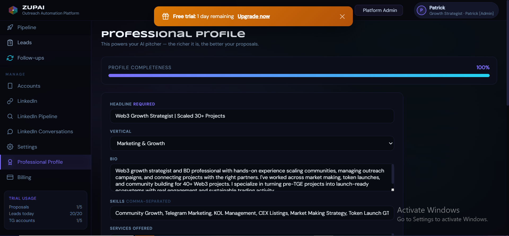
Task: Click the ZUPAI hexagon logo
Action: pos(13,10)
